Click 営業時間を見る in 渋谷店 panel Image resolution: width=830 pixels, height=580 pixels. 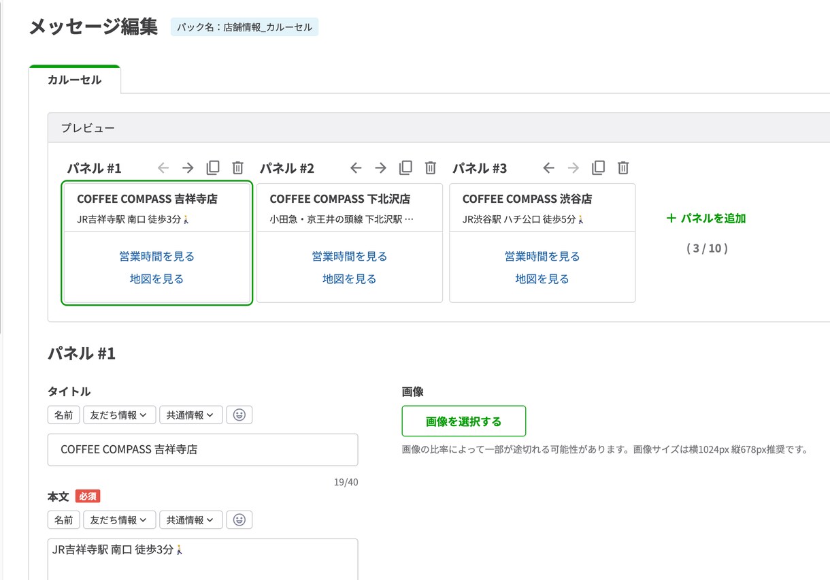(x=542, y=257)
